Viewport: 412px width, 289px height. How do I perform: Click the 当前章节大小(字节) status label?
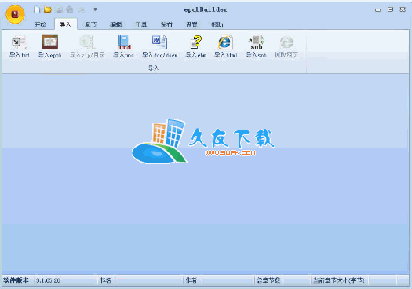339,280
